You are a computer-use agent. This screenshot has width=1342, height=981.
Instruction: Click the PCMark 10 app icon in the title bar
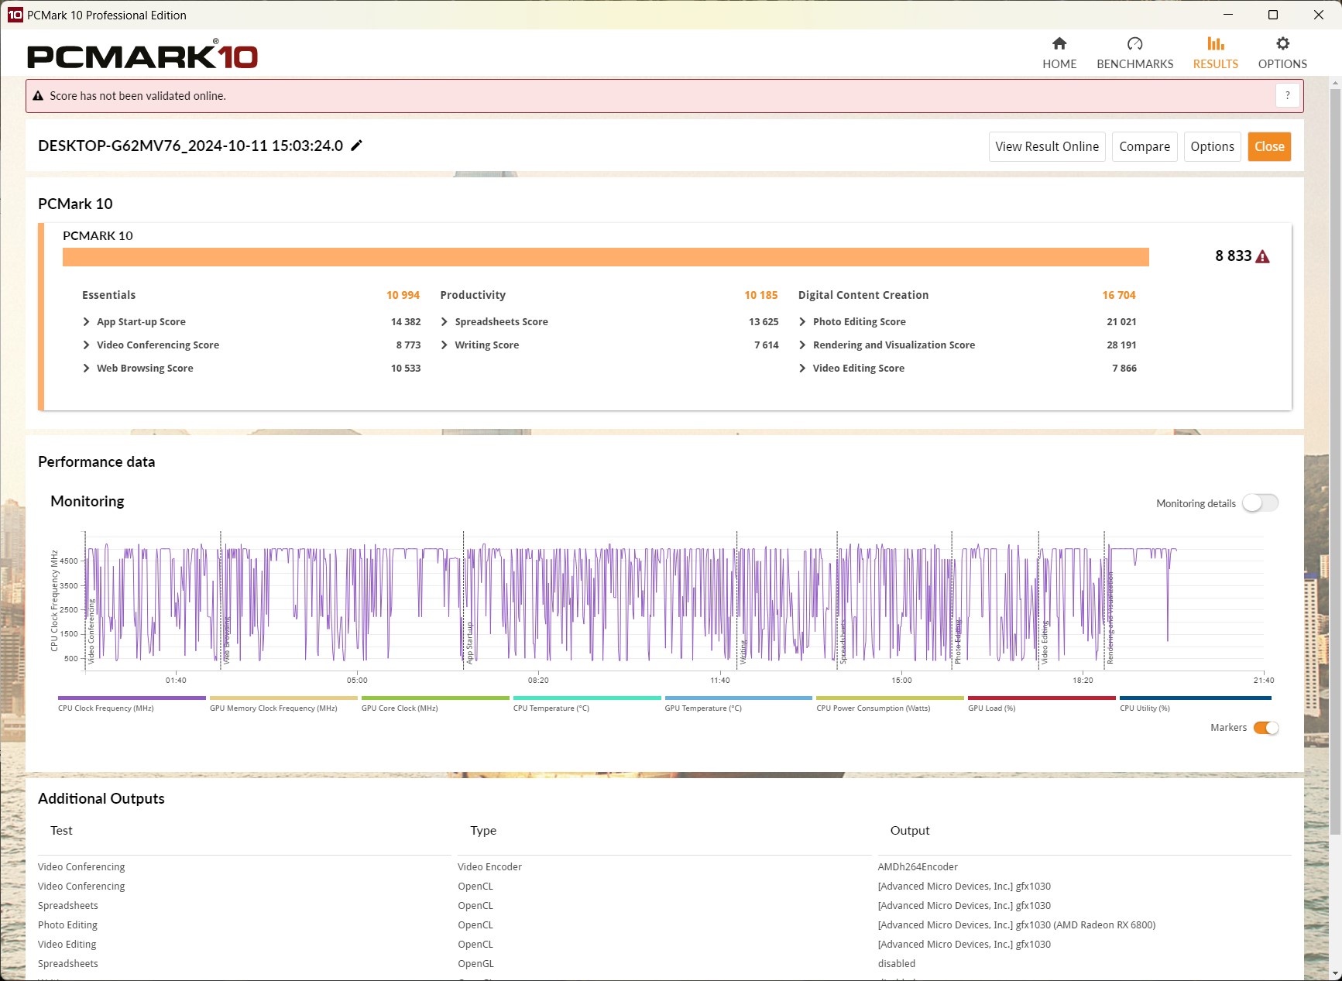click(15, 15)
